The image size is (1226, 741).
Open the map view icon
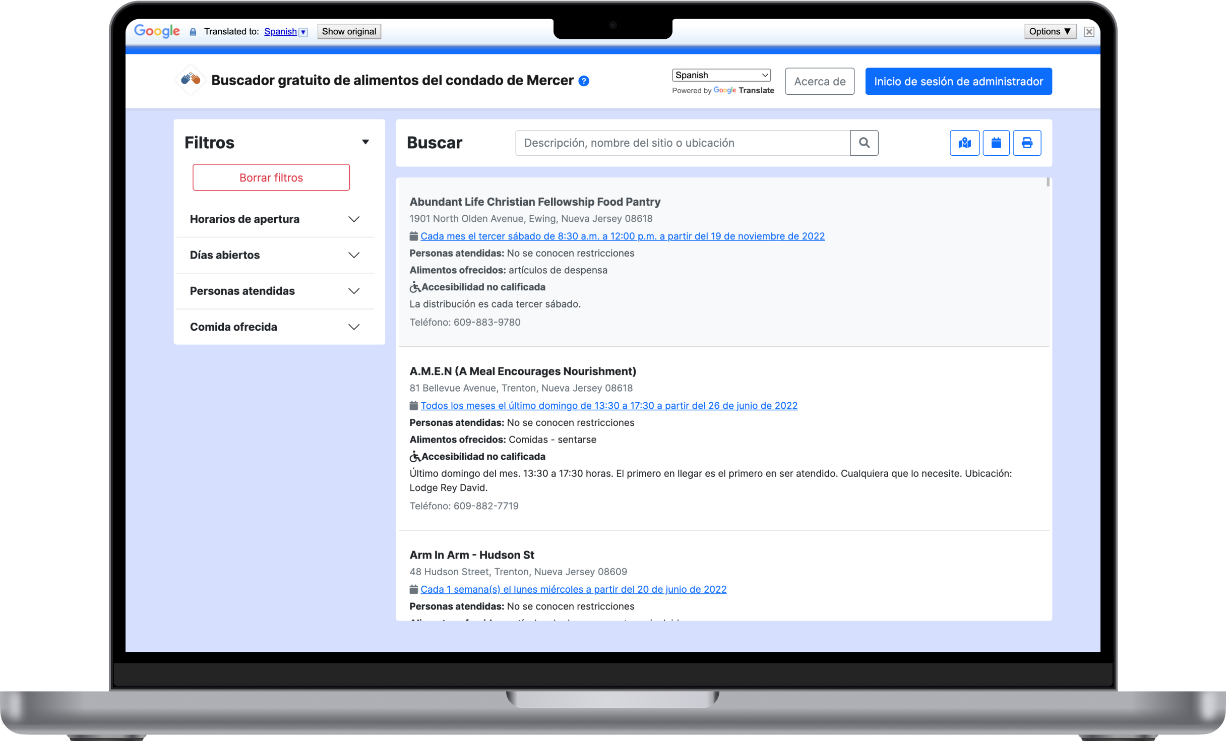pos(964,143)
